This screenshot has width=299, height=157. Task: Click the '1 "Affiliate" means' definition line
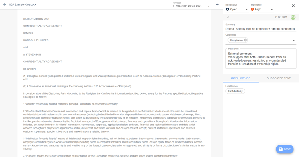70,104
